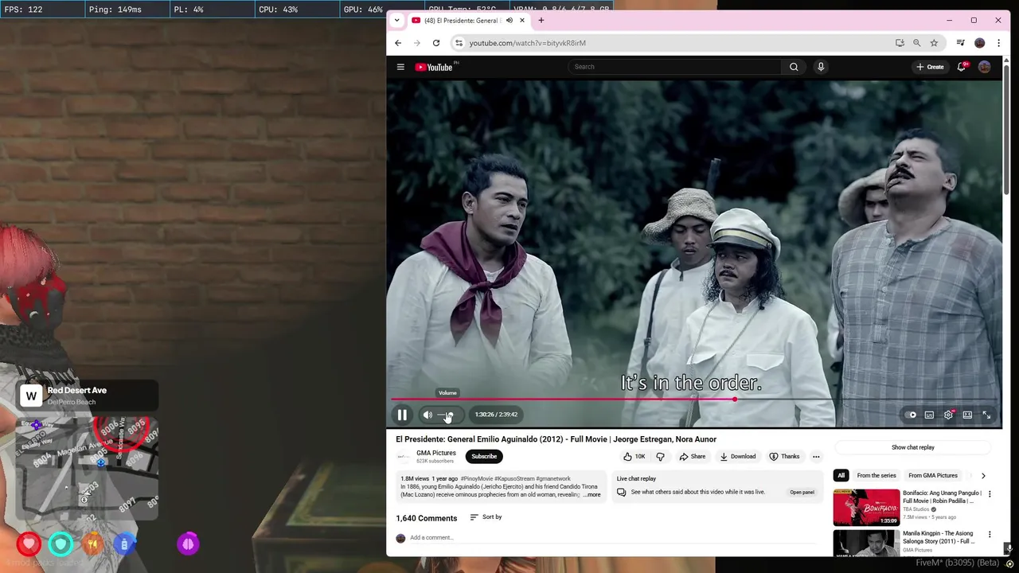Screen dimensions: 1019x573
Task: Reload the YouTube page
Action: pyautogui.click(x=436, y=43)
